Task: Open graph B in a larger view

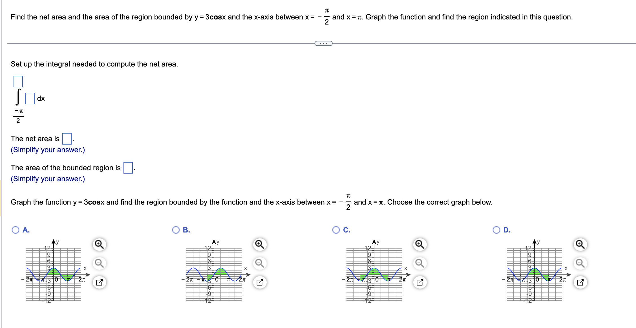Action: (x=259, y=282)
